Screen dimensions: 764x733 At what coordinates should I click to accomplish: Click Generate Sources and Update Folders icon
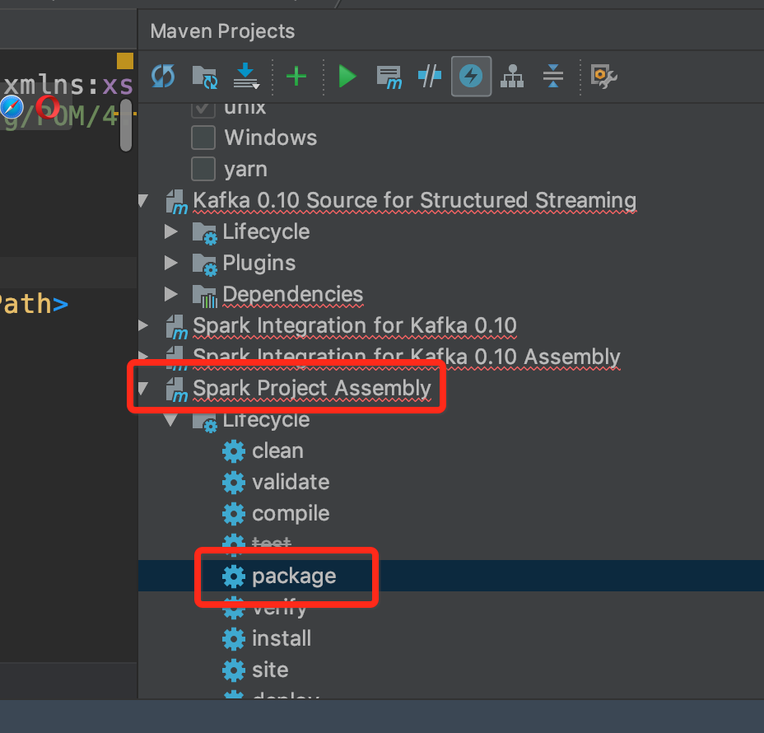205,77
